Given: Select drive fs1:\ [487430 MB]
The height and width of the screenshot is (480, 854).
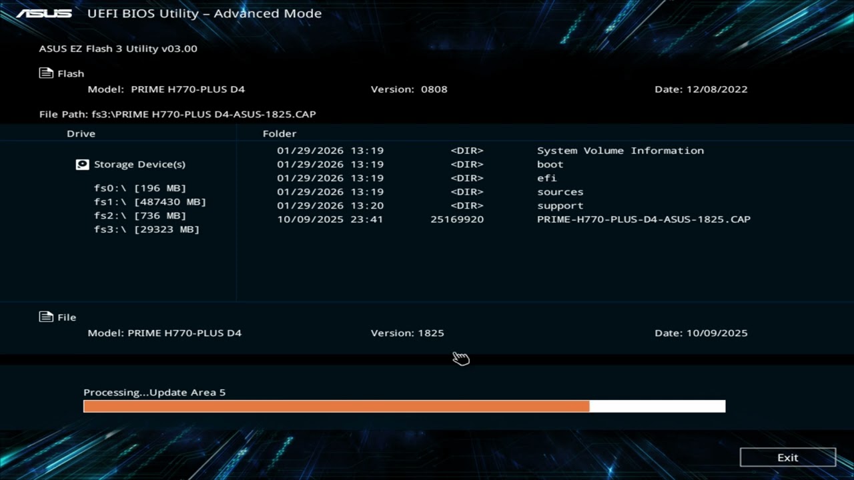Looking at the screenshot, I should (150, 201).
